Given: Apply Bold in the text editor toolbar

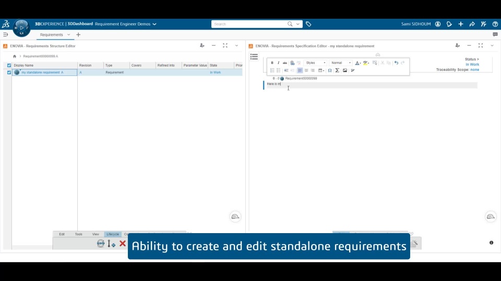Looking at the screenshot, I should coord(272,63).
